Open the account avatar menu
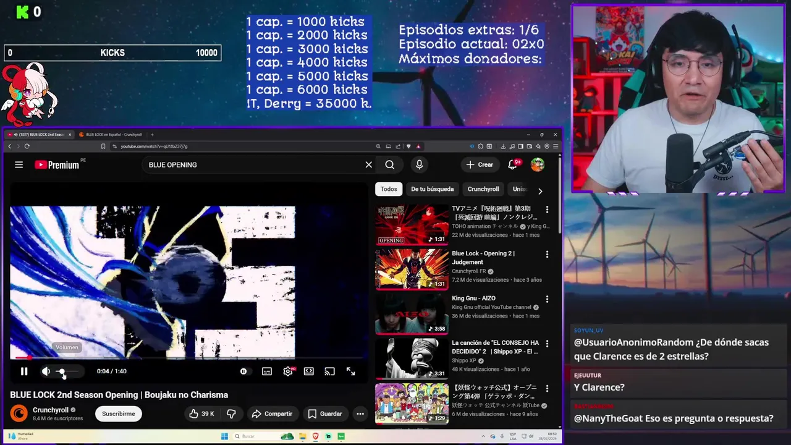 click(x=538, y=164)
